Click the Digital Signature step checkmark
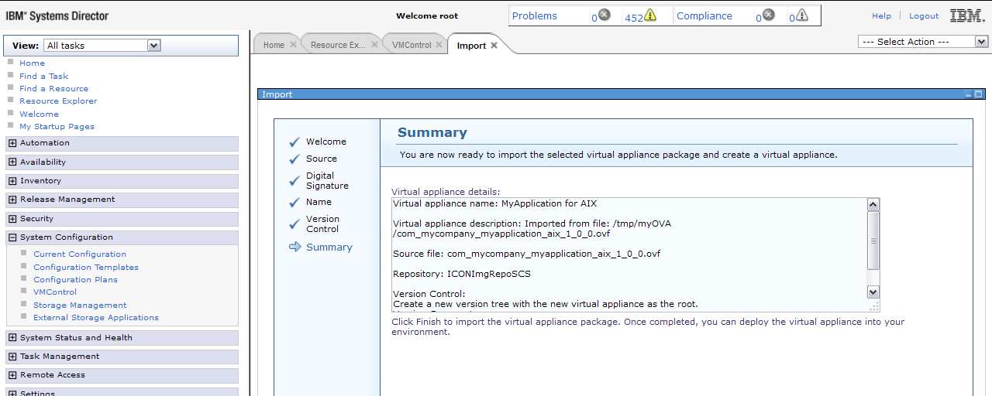Image resolution: width=992 pixels, height=396 pixels. pyautogui.click(x=294, y=181)
